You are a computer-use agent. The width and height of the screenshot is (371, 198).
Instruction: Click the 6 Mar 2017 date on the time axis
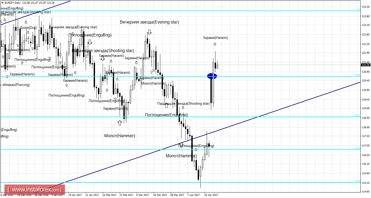143,195
